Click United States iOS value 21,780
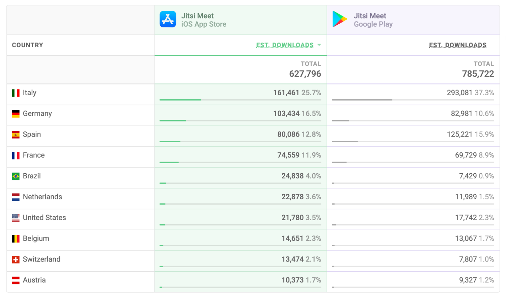This screenshot has height=297, width=506. (292, 218)
